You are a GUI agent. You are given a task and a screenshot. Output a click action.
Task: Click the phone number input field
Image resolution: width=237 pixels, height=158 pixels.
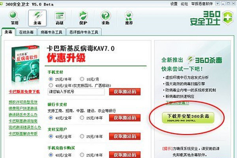click(76, 92)
